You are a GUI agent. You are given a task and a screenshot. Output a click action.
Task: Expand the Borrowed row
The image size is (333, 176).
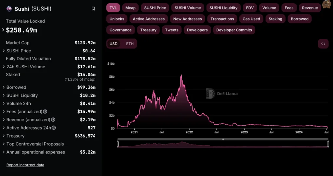coord(4,88)
